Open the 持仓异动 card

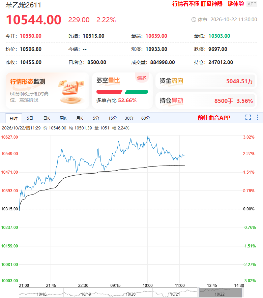pyautogui.click(x=206, y=100)
